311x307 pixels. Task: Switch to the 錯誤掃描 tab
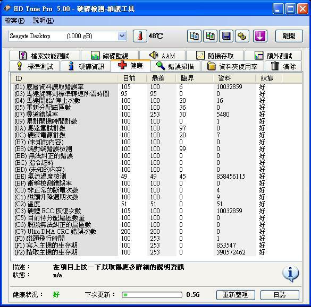[x=175, y=66]
